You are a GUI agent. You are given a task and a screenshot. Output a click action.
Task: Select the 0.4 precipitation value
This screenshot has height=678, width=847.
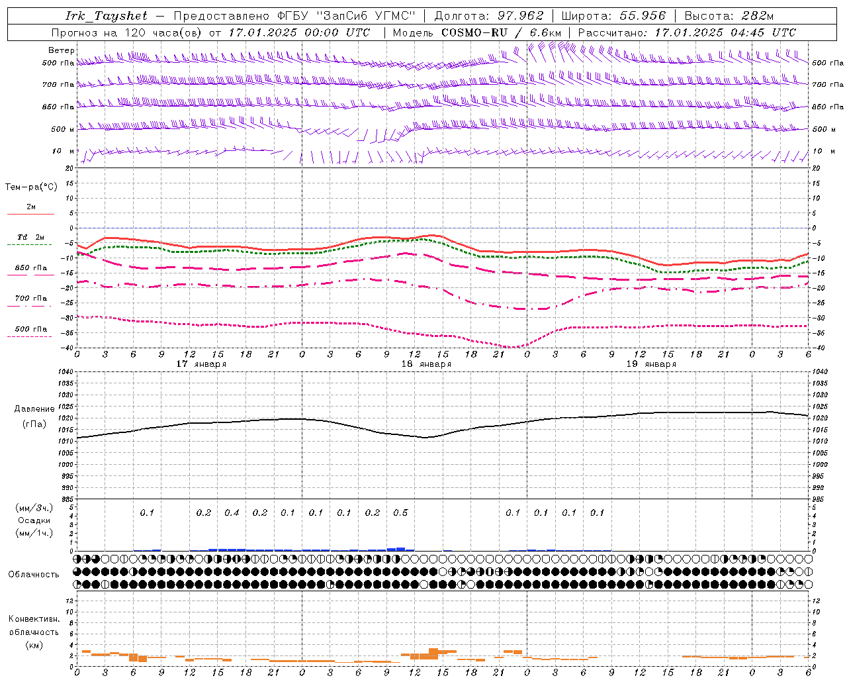point(232,513)
